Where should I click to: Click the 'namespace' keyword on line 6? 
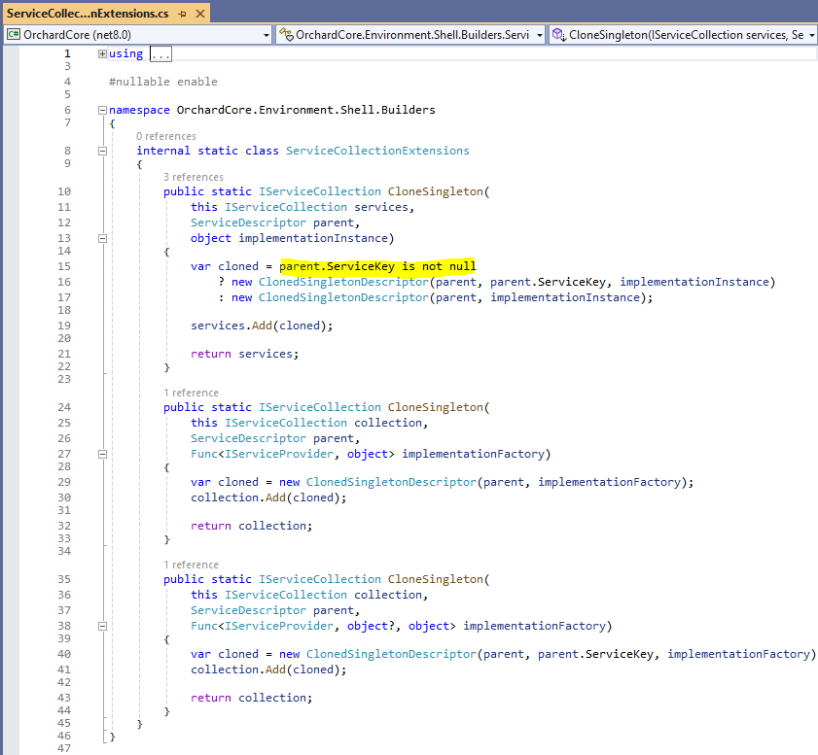[139, 110]
